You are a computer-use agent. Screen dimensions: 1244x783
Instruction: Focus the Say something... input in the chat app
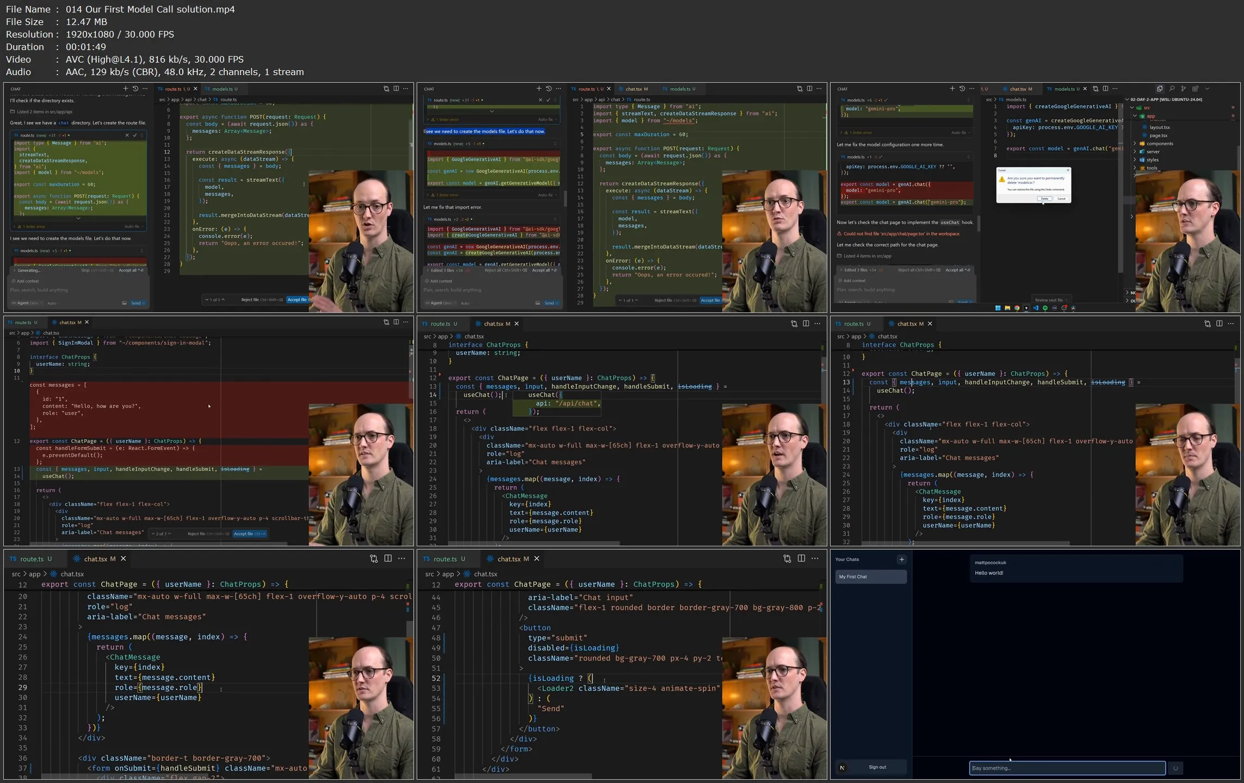1067,768
